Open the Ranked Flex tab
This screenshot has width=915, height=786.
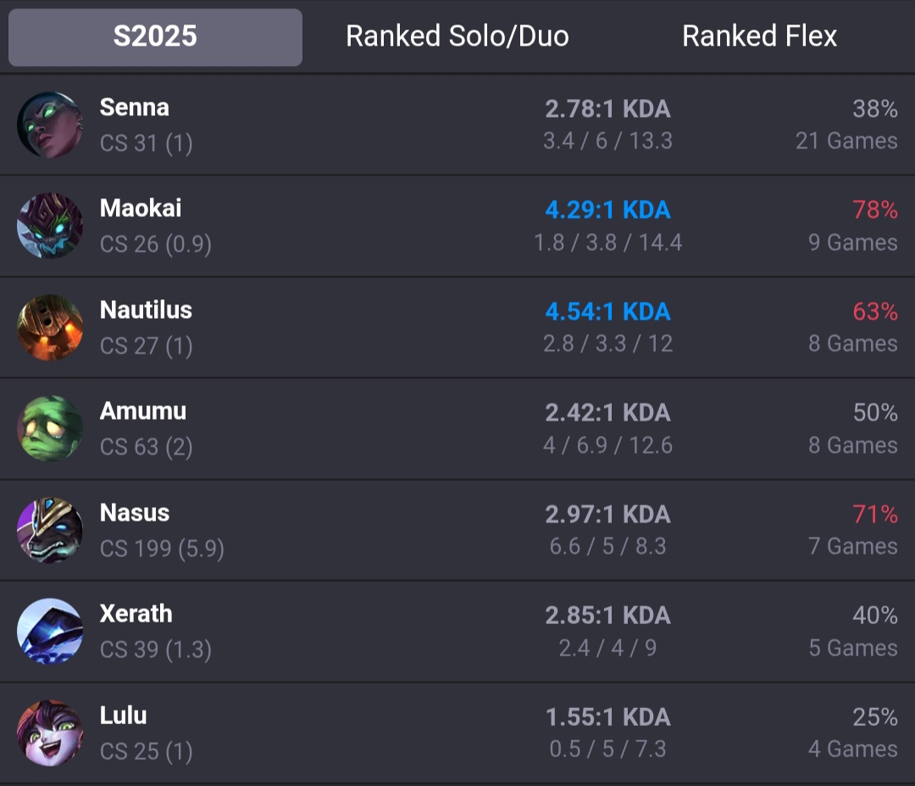tap(759, 36)
